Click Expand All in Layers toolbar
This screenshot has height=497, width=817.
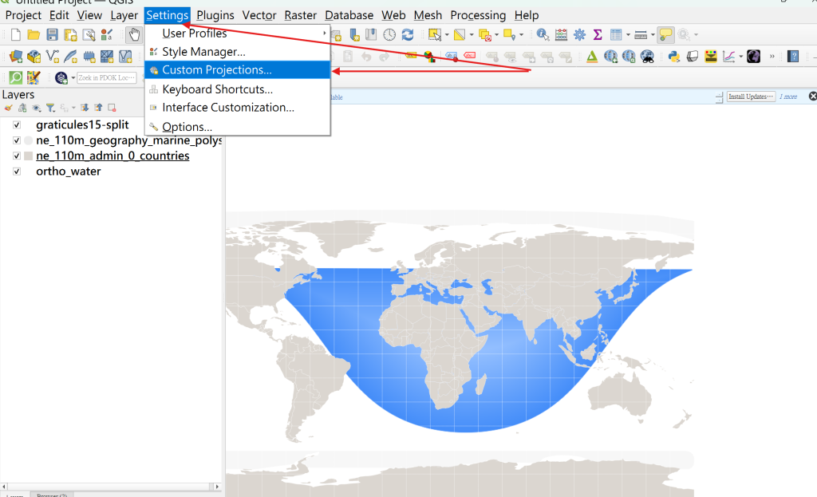tap(85, 108)
